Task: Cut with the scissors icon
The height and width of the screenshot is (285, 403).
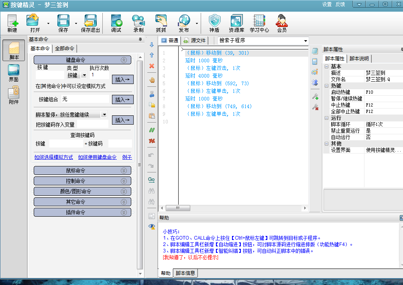Action: [152, 94]
